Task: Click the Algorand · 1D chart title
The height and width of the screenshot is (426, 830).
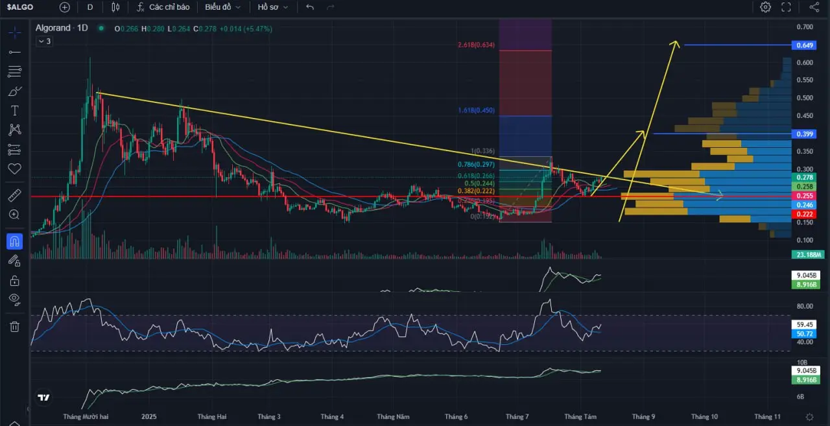Action: (x=62, y=29)
